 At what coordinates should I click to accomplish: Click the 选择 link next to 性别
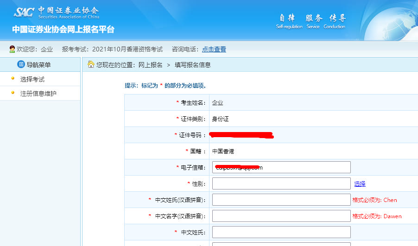pos(360,183)
